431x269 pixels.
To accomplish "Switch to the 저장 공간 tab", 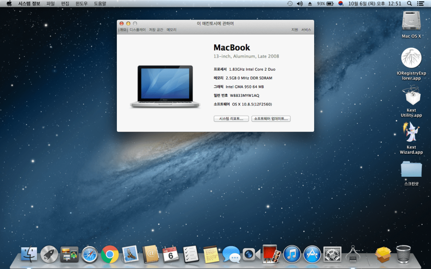I will (156, 30).
